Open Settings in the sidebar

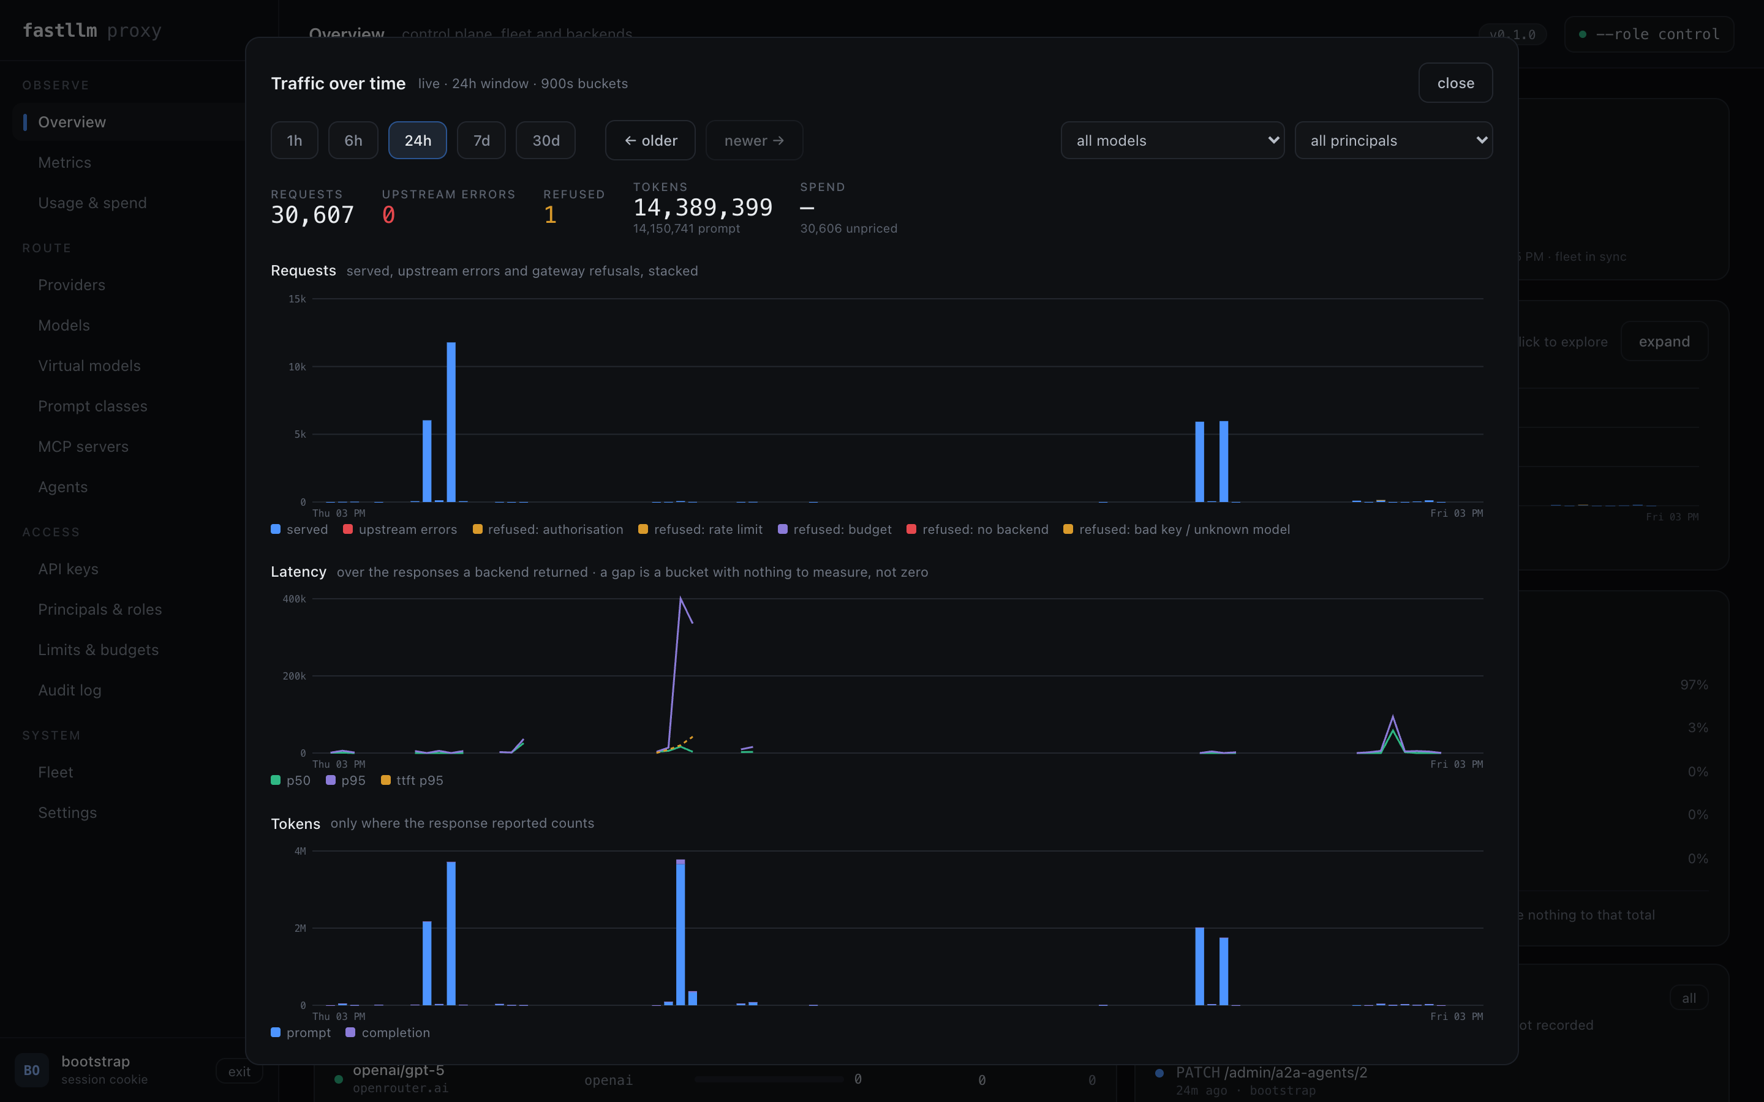pos(67,812)
